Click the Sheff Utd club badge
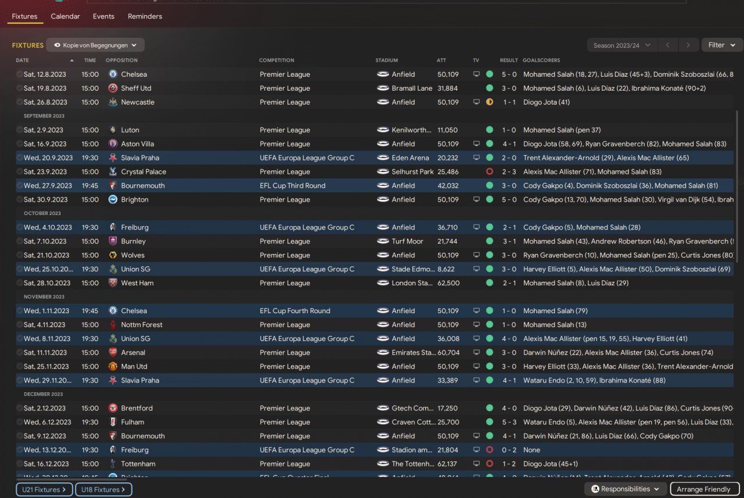This screenshot has width=744, height=498. pos(113,88)
